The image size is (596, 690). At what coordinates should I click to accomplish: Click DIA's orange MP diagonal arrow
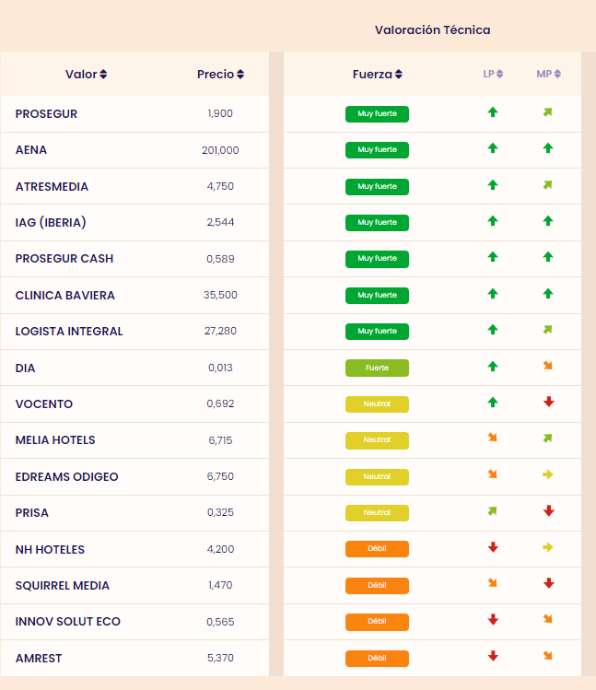pyautogui.click(x=548, y=366)
